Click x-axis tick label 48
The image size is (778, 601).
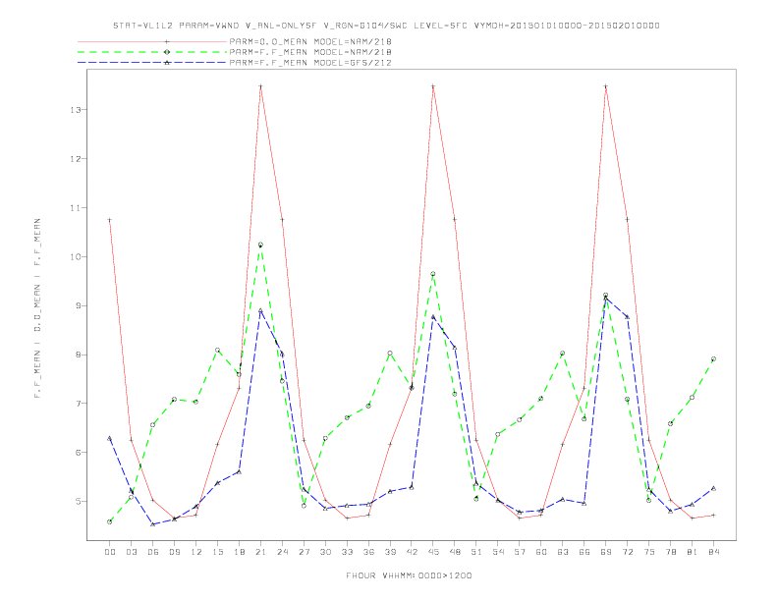pyautogui.click(x=455, y=552)
